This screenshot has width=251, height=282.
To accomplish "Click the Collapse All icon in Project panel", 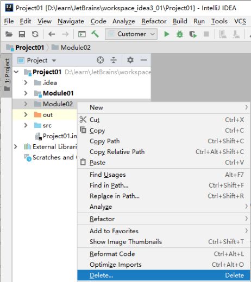I will click(x=114, y=60).
